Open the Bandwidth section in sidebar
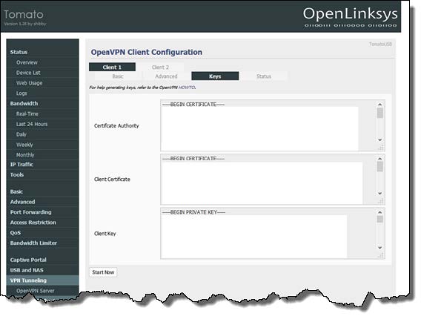The height and width of the screenshot is (322, 421). (24, 103)
